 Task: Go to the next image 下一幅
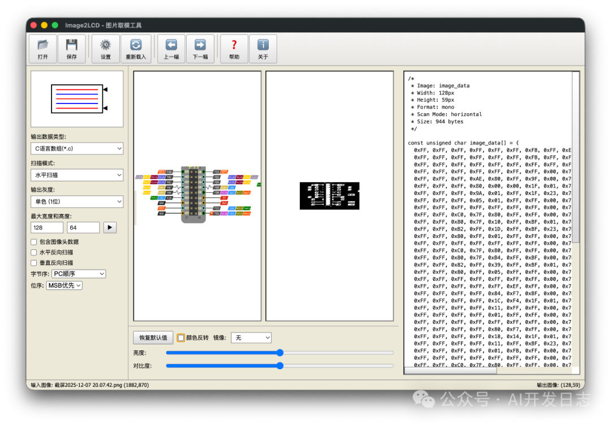coord(200,49)
